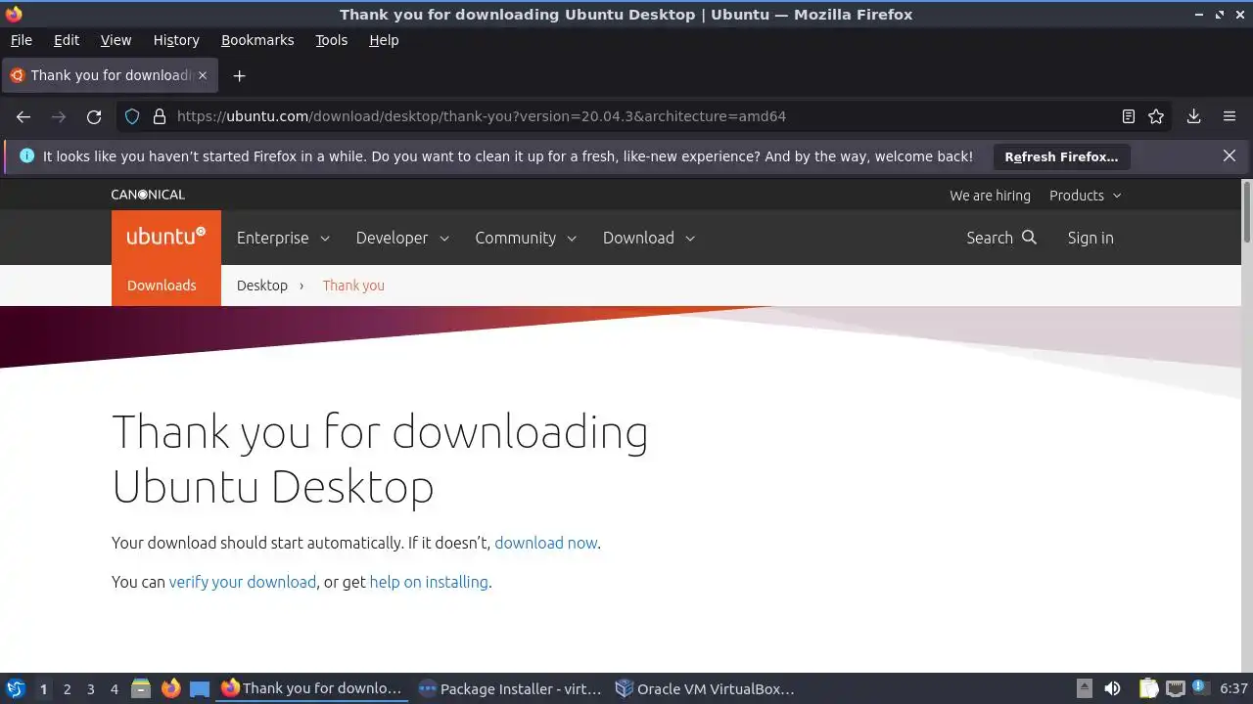Switch to Package Installer taskbar window
This screenshot has height=704, width=1253.
509,688
